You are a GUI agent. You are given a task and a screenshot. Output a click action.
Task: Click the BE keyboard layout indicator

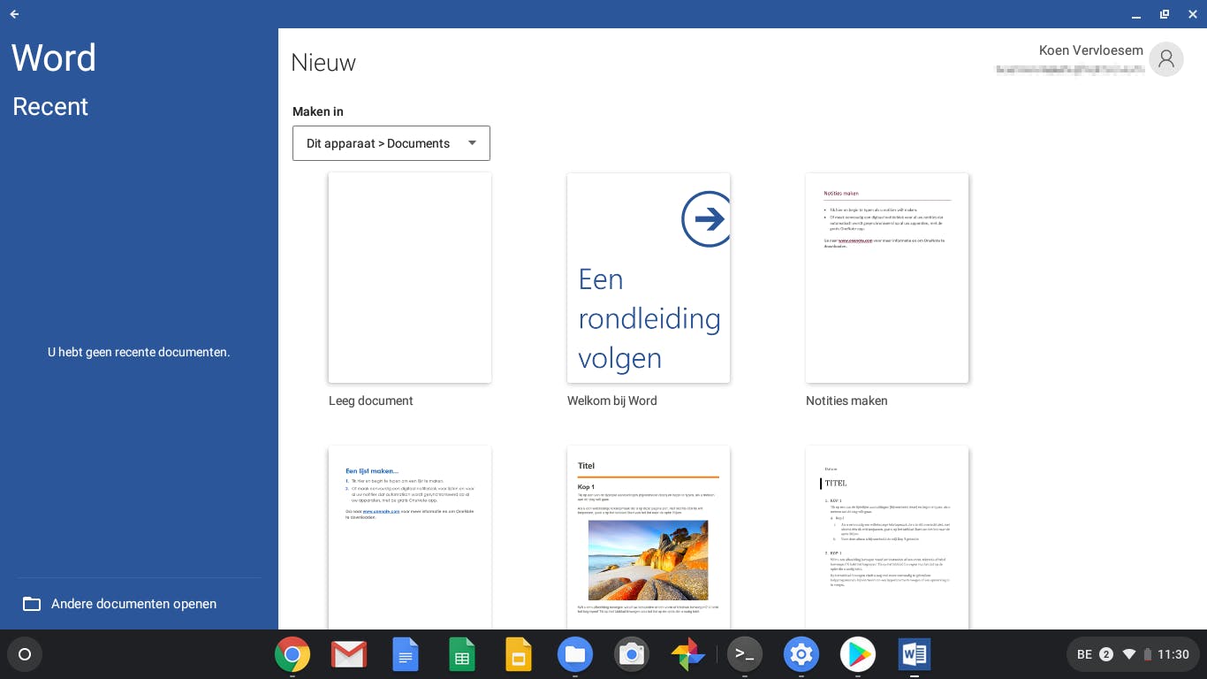click(1085, 655)
